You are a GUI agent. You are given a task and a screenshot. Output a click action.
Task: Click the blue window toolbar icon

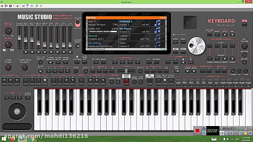point(32,6)
